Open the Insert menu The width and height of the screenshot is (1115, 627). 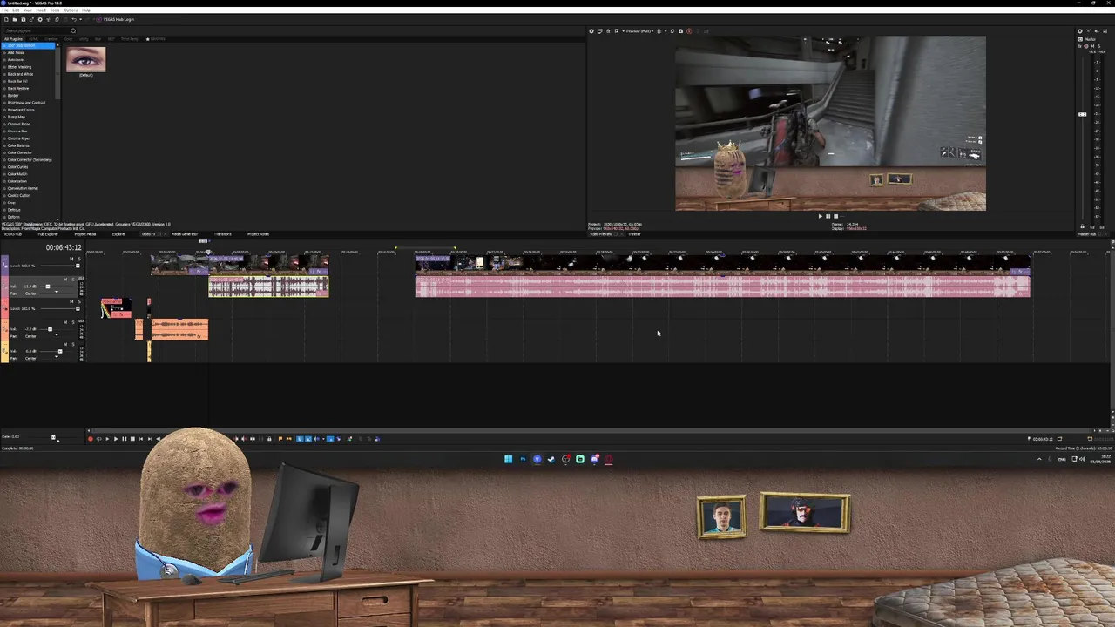[41, 10]
